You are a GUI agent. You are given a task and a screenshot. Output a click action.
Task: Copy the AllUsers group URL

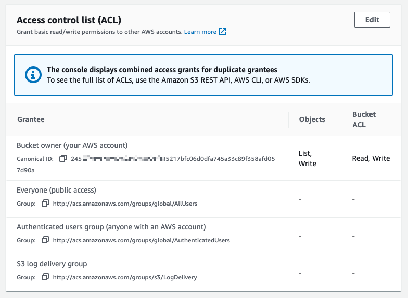[x=45, y=204]
